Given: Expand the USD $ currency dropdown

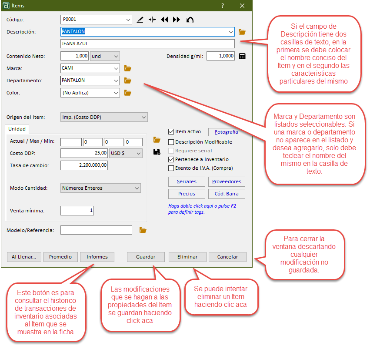Looking at the screenshot, I should pos(138,153).
